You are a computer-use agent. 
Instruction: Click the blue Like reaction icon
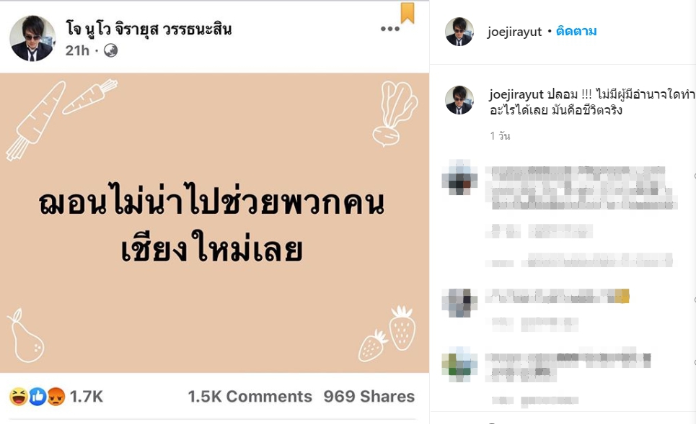[x=38, y=397]
